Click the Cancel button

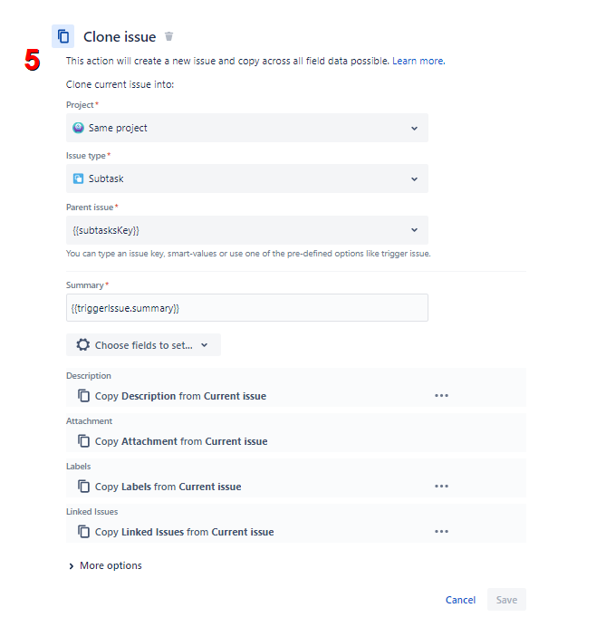460,600
